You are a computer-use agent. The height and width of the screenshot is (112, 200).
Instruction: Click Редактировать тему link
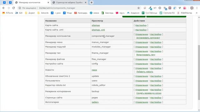(x=146, y=55)
